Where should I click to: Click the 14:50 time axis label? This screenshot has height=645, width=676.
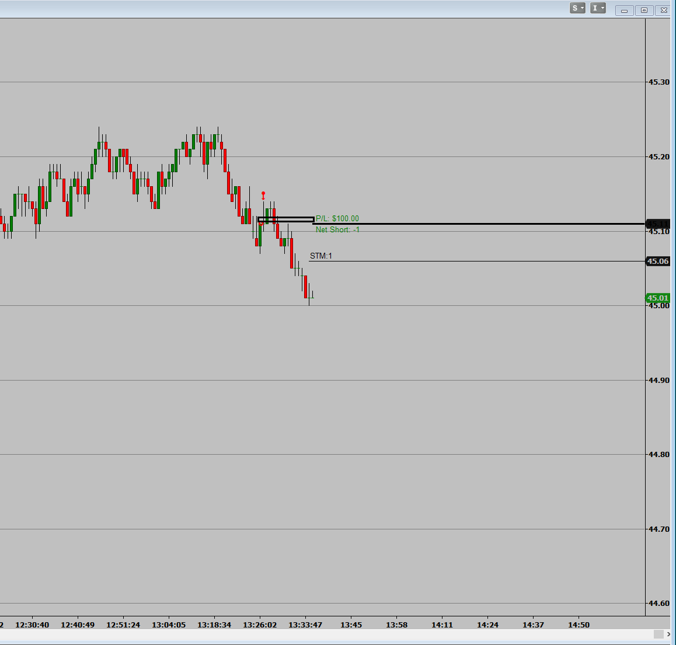pos(579,625)
